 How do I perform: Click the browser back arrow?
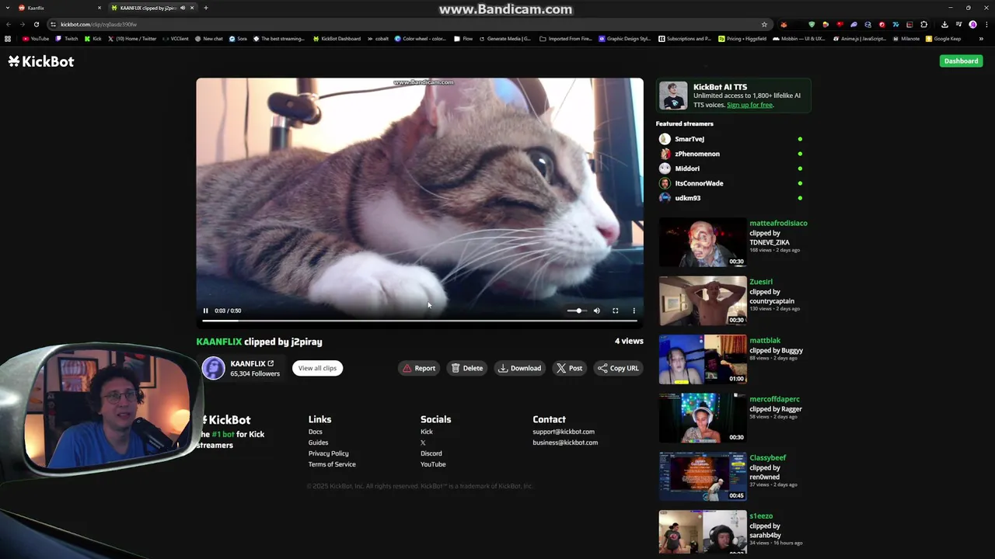coord(9,24)
